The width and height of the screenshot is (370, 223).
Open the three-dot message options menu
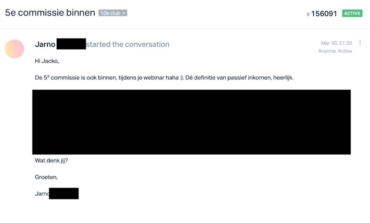pos(360,43)
